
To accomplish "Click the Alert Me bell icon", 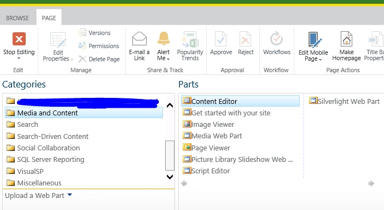I will (164, 38).
